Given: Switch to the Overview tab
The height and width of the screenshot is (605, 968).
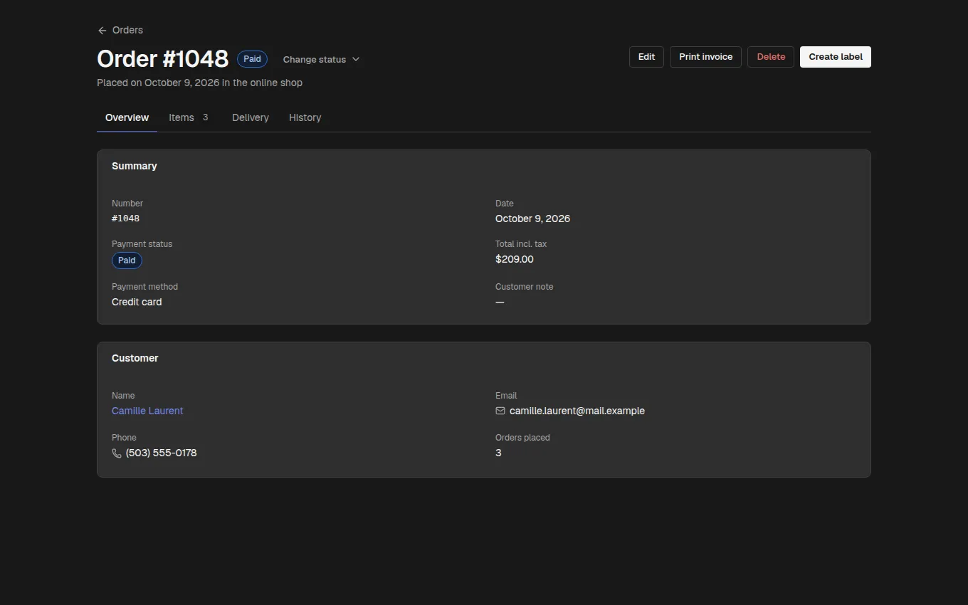Looking at the screenshot, I should click(x=127, y=117).
